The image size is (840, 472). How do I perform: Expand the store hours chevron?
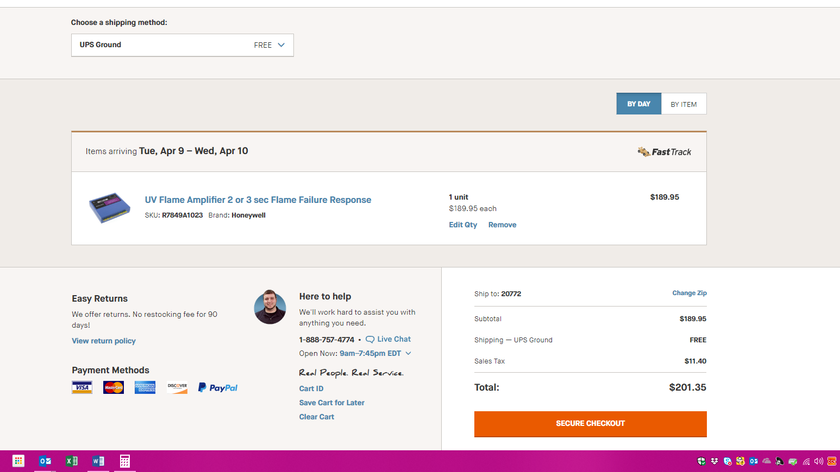(x=409, y=353)
